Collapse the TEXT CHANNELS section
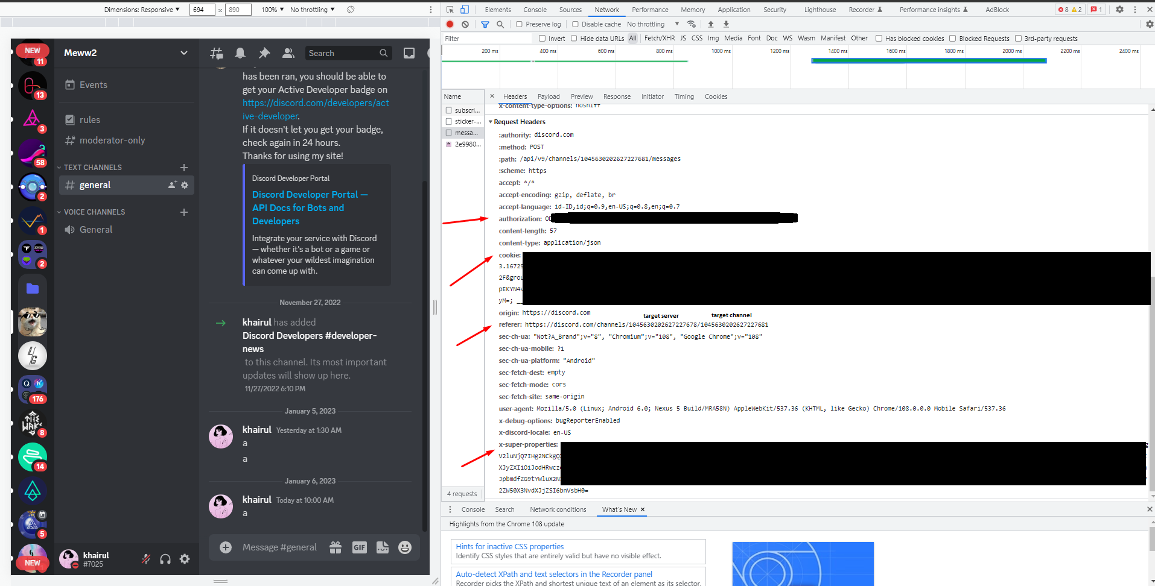 [x=59, y=167]
